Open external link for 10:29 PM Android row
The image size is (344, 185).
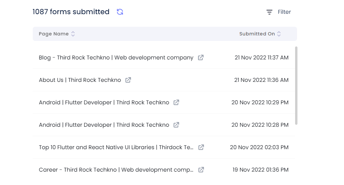click(x=176, y=102)
